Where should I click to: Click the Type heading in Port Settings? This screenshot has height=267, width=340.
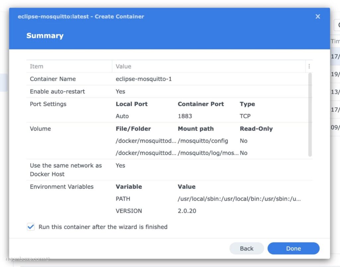click(x=247, y=104)
